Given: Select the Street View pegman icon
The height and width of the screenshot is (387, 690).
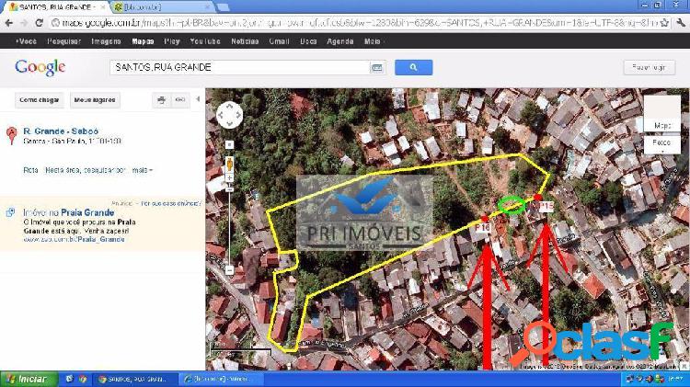Looking at the screenshot, I should [229, 164].
